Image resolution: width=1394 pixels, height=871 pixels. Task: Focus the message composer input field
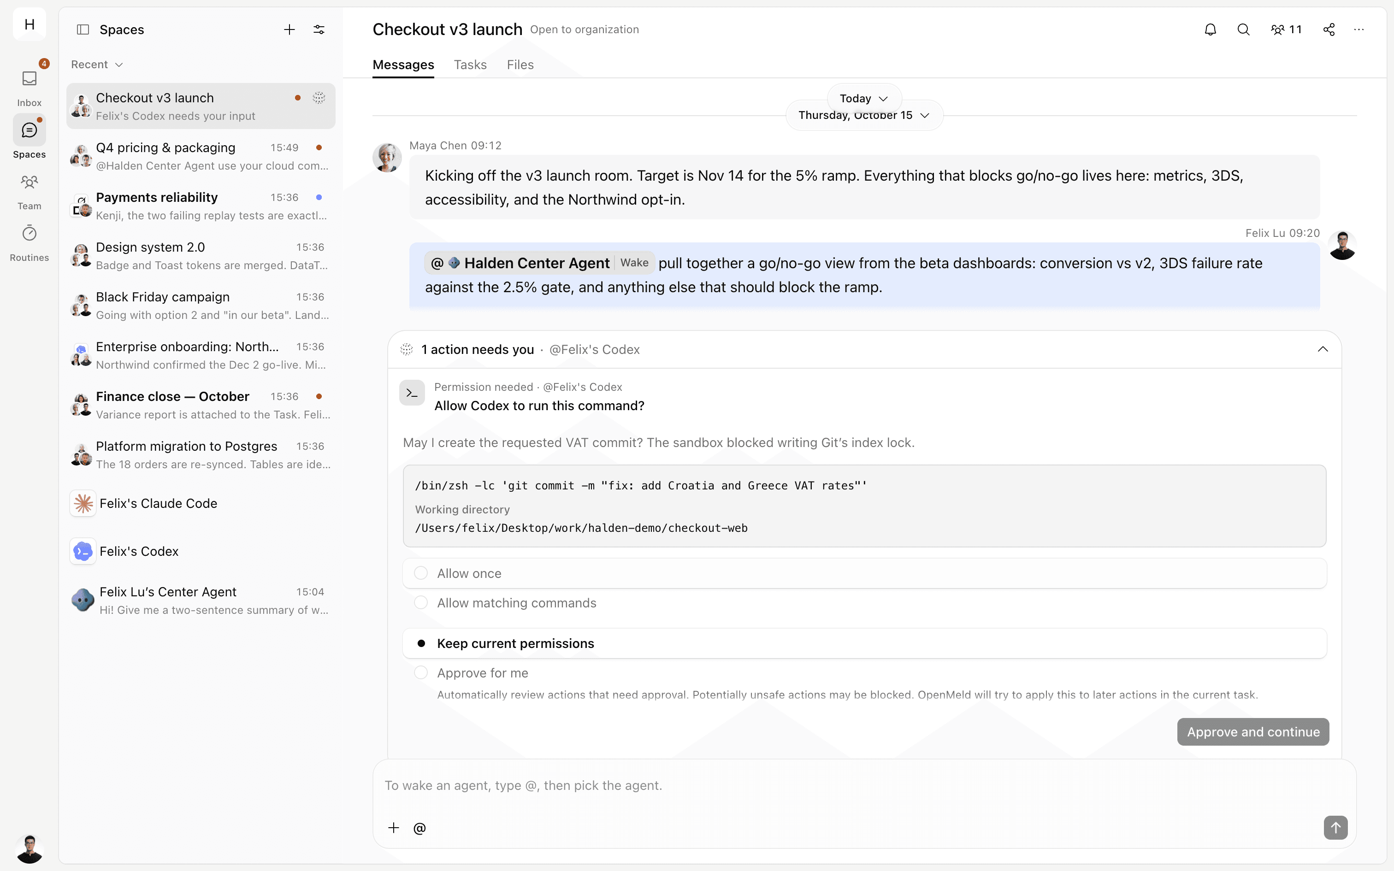point(864,786)
